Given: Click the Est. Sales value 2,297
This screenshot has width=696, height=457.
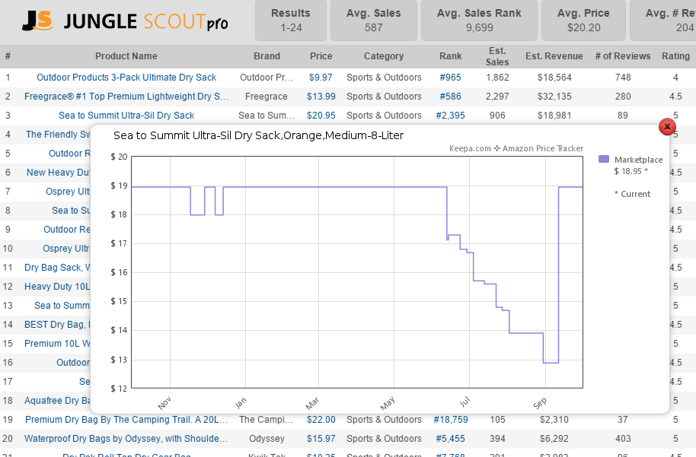Looking at the screenshot, I should 497,97.
